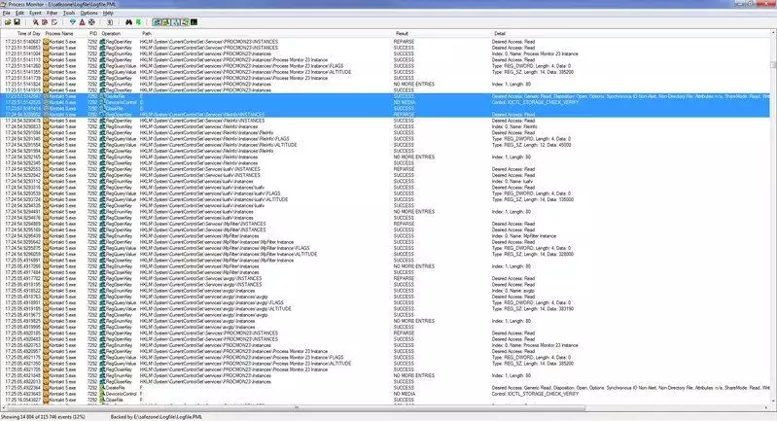Screen dimensions: 777x421
Task: Click the horizontal scrollbar left arrow
Action: 4,408
